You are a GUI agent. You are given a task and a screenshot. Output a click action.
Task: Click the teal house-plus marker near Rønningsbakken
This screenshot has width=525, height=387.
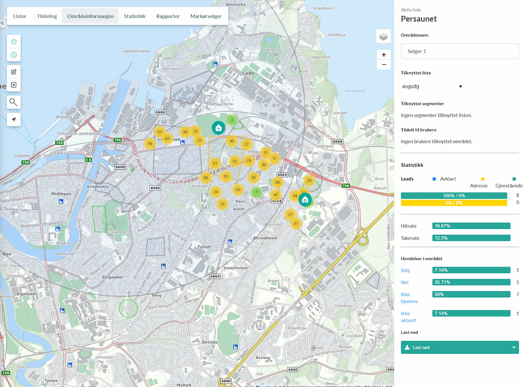(218, 128)
